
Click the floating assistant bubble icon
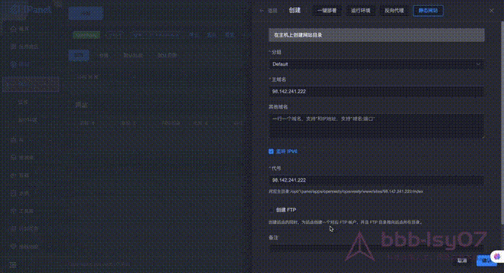point(497,256)
